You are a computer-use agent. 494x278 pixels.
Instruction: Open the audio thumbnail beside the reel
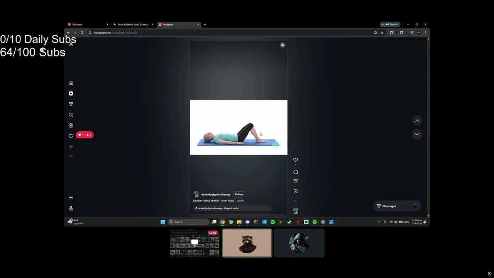(x=296, y=211)
